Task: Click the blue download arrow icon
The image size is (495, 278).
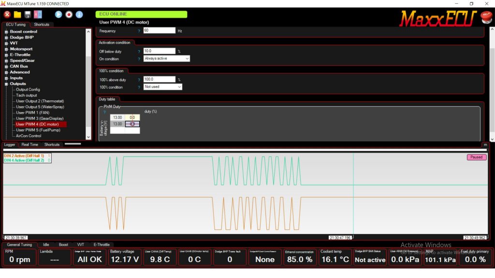Action: tap(79, 14)
